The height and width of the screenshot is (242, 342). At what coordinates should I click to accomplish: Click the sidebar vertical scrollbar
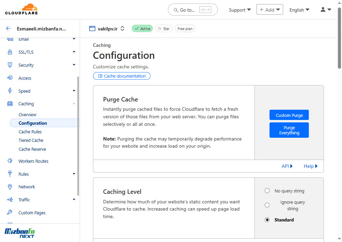pyautogui.click(x=78, y=136)
